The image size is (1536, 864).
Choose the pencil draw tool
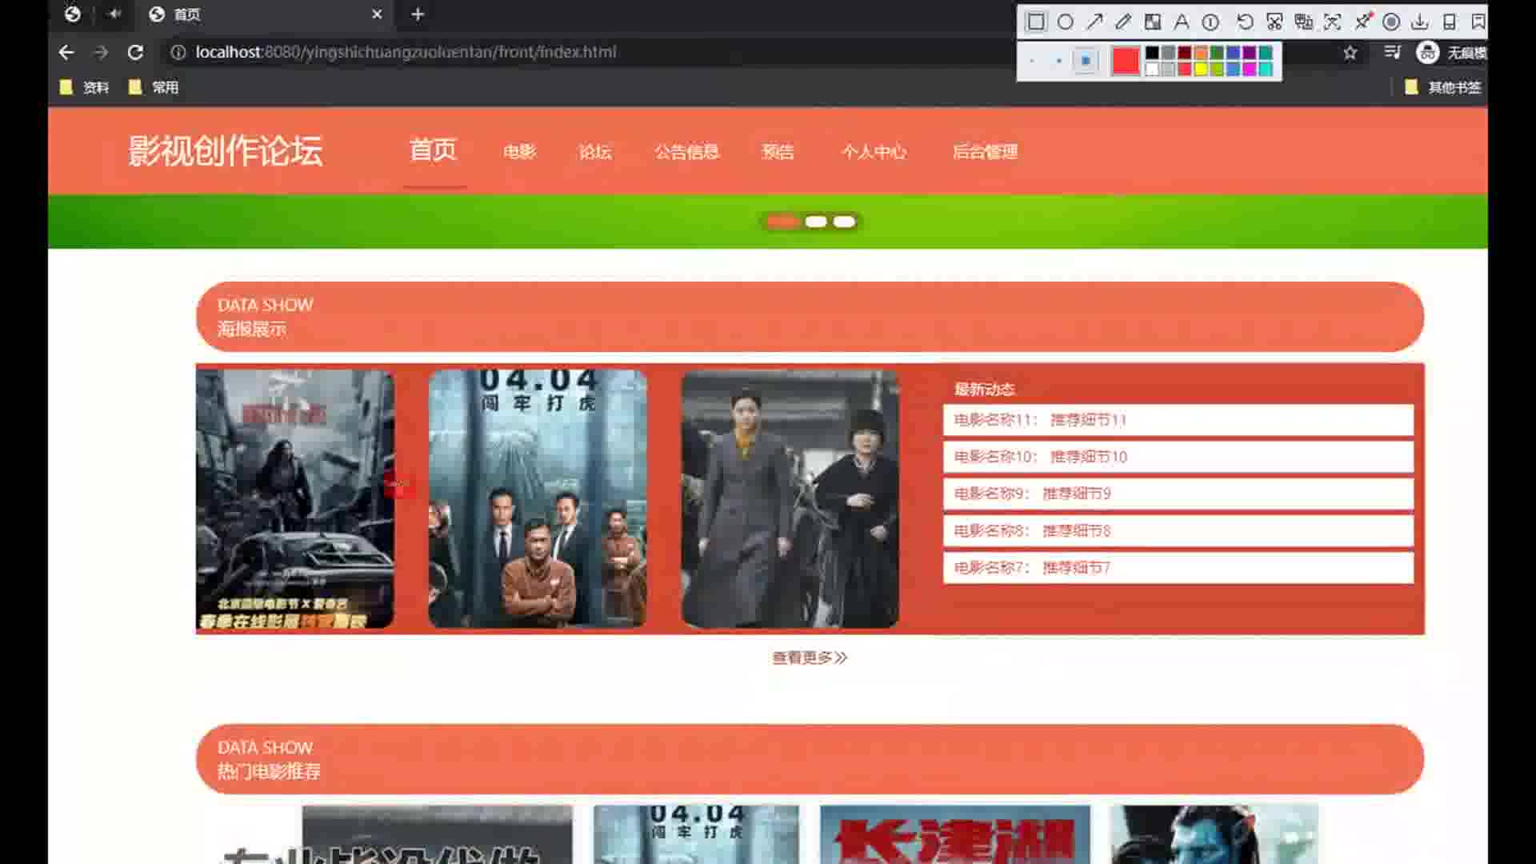(x=1123, y=22)
